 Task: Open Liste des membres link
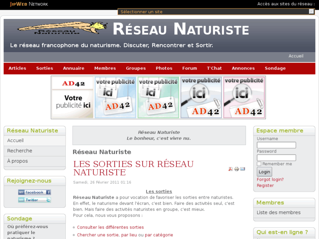279,213
